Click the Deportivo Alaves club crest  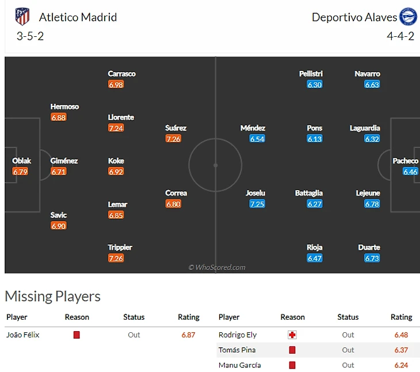pyautogui.click(x=408, y=17)
